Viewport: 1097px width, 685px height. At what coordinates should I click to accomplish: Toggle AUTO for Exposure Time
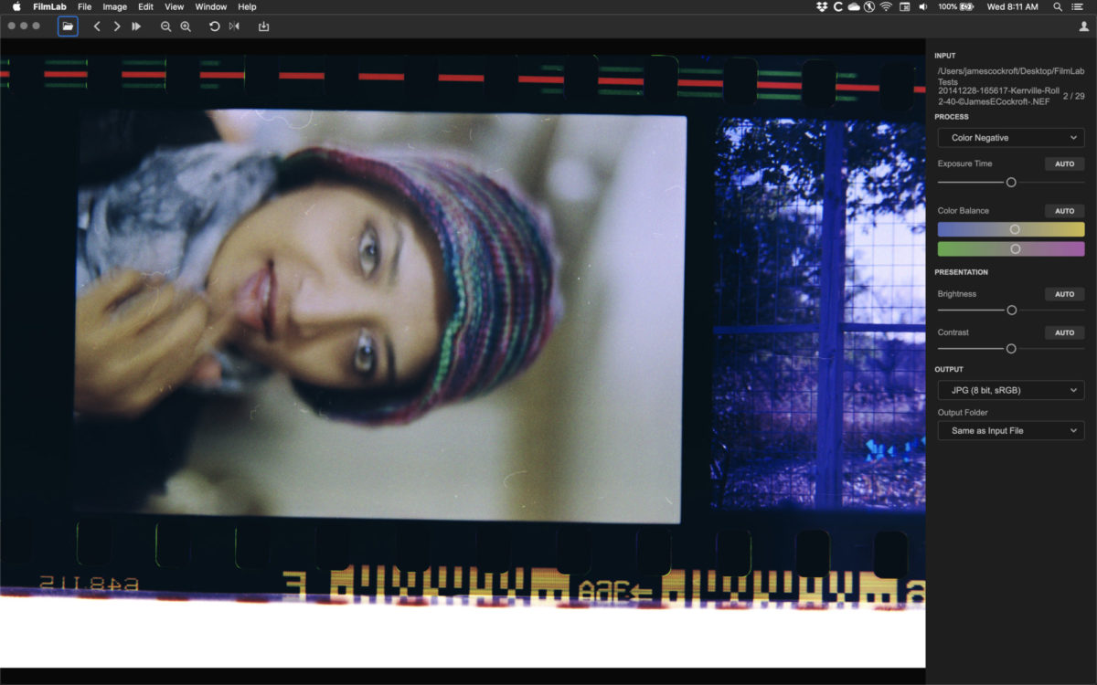pos(1064,164)
